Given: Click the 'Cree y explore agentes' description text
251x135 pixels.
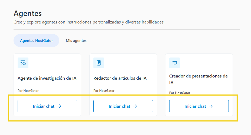Looking at the screenshot, I should (89, 22).
